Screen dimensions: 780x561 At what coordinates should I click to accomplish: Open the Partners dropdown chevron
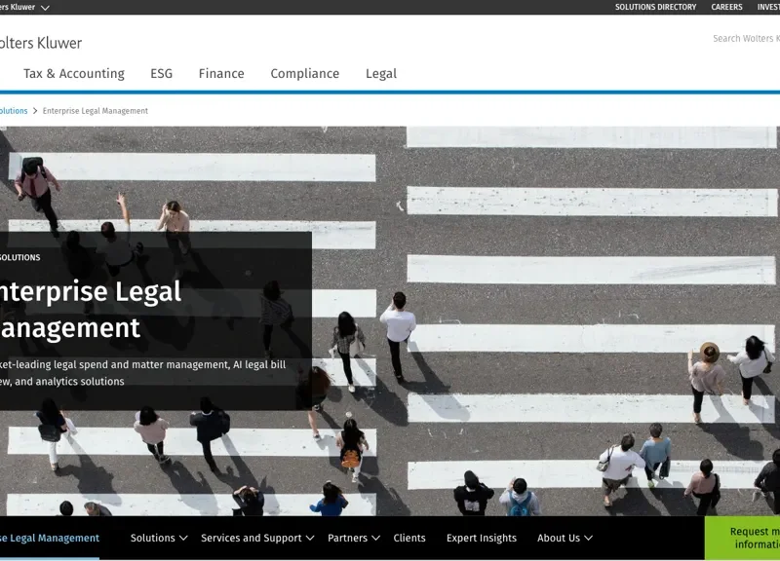pos(375,538)
